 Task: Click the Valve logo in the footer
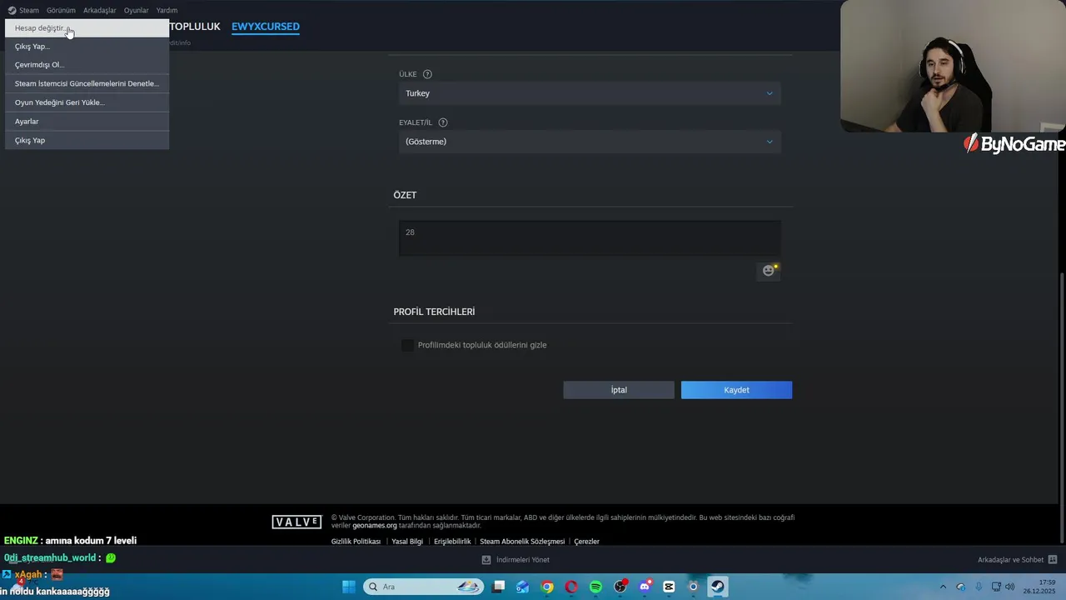point(296,522)
